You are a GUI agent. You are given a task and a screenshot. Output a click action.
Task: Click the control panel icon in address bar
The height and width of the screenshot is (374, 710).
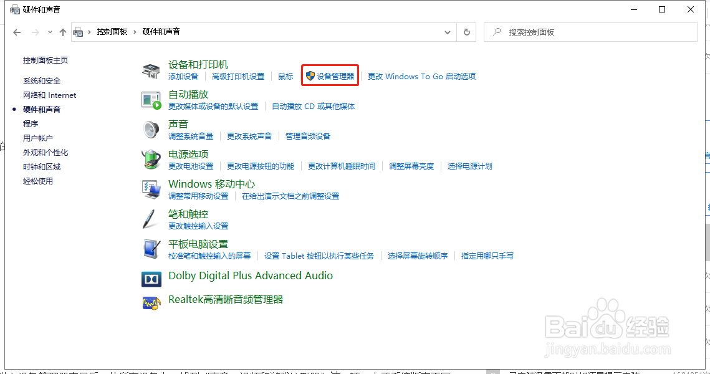(x=79, y=32)
